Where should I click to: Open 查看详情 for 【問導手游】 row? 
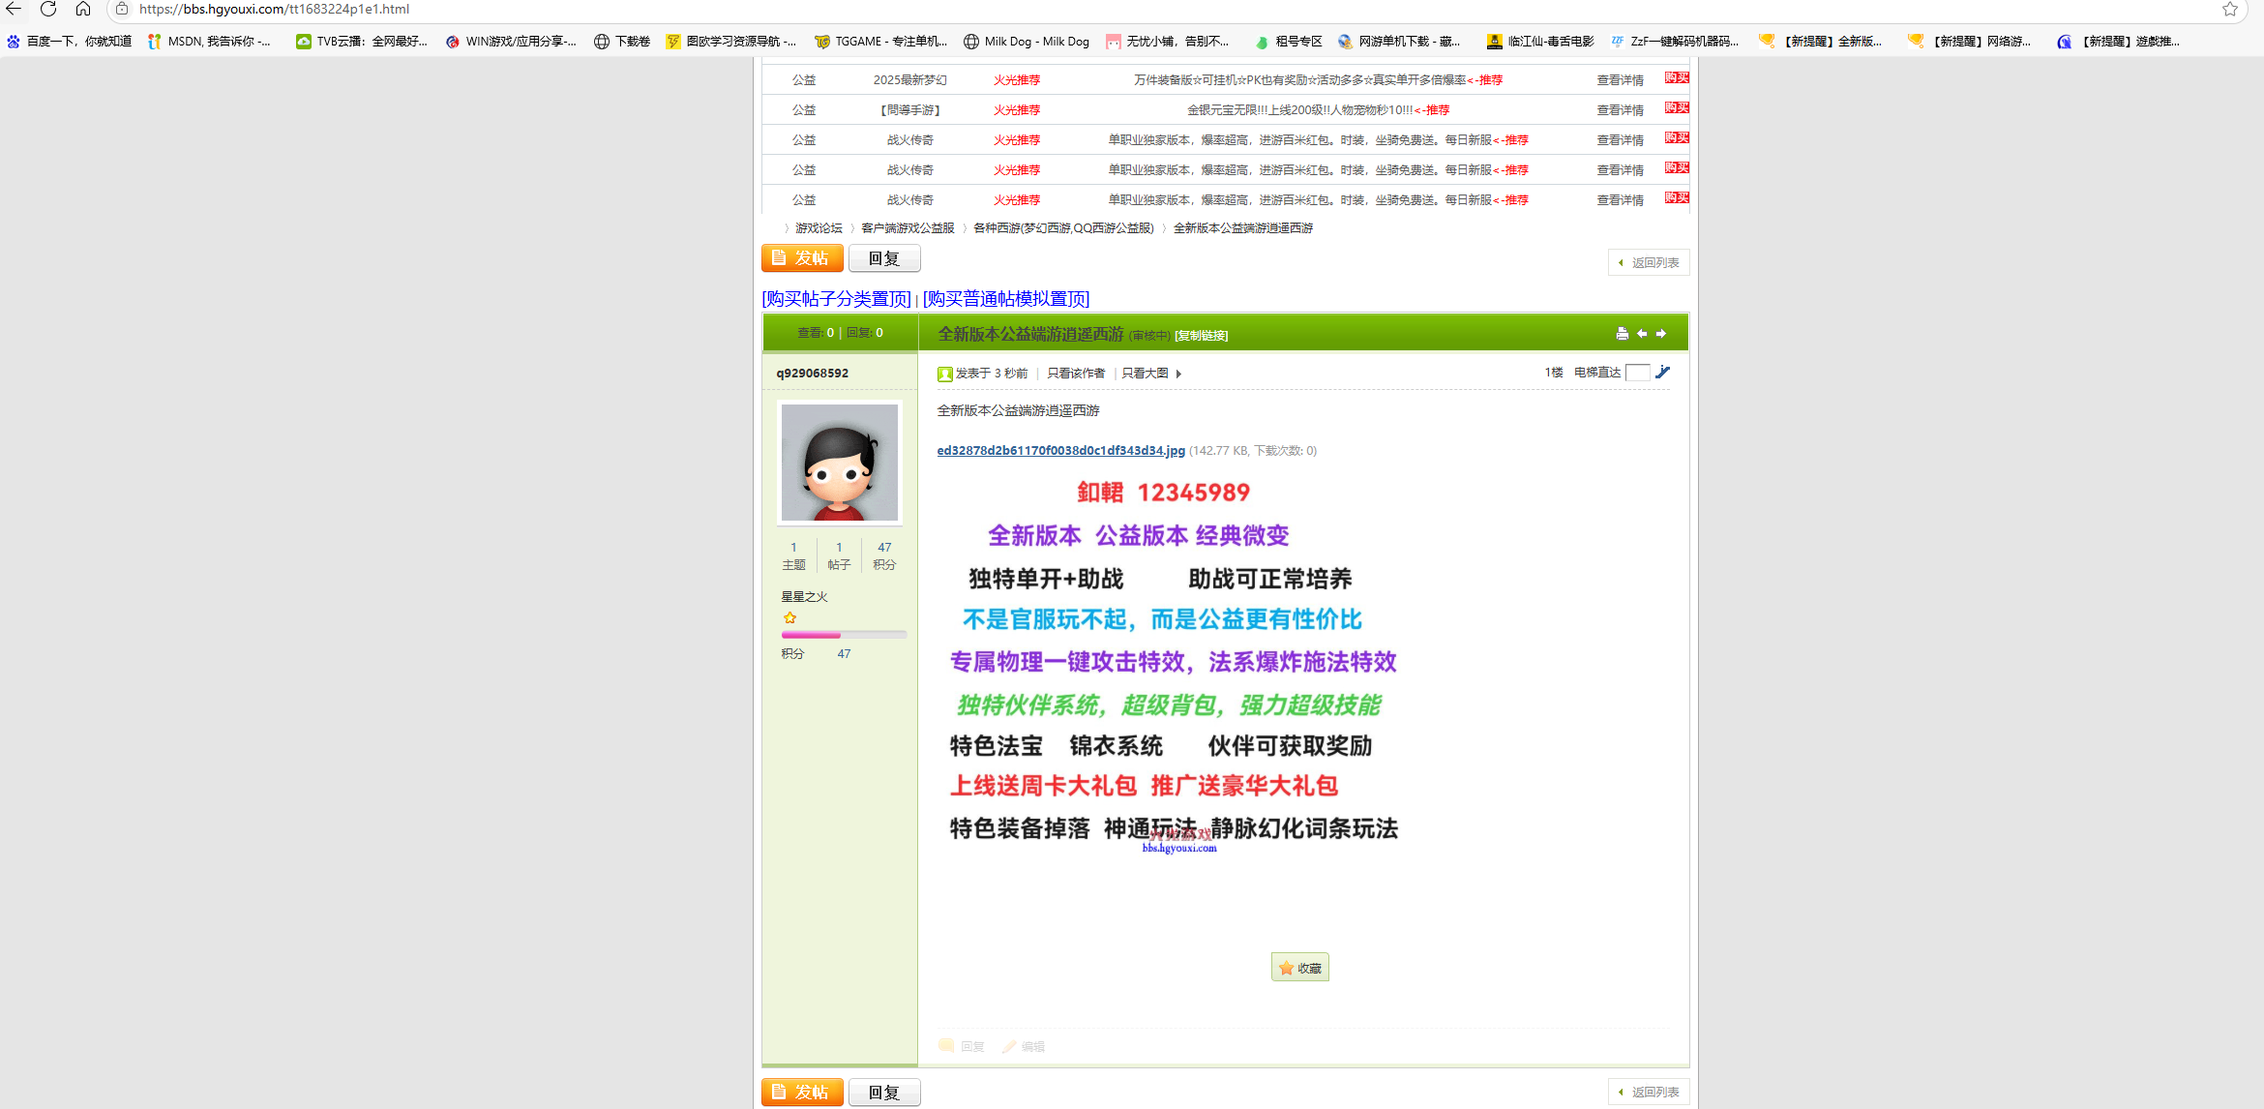[x=1620, y=110]
